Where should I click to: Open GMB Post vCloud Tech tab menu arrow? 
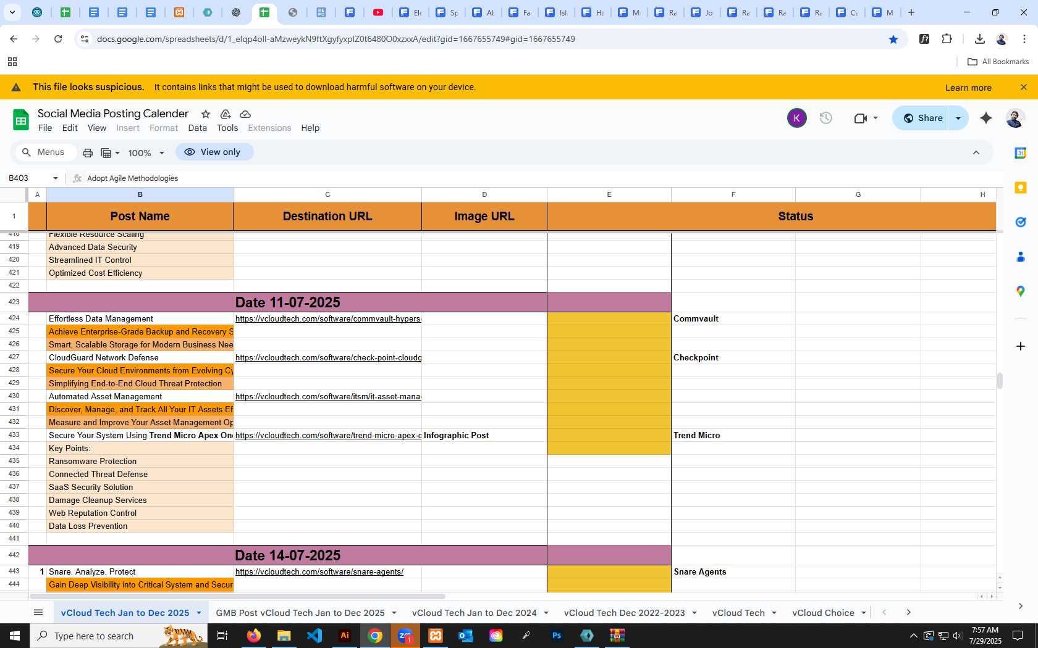click(x=394, y=613)
